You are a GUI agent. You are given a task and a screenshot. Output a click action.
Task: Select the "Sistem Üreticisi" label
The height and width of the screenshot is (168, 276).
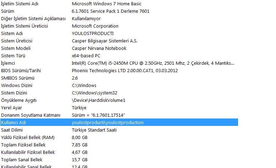tap(17, 41)
